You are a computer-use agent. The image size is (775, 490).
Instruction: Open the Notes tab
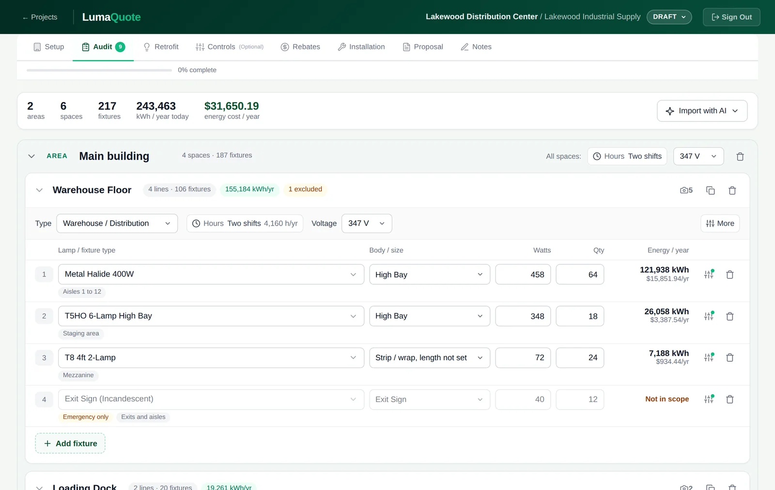pyautogui.click(x=476, y=47)
